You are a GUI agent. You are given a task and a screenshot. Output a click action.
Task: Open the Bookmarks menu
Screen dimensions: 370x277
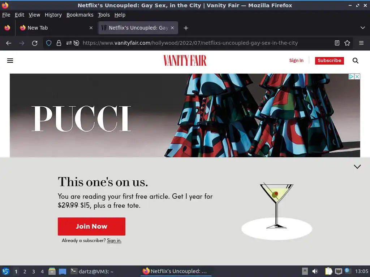point(80,15)
